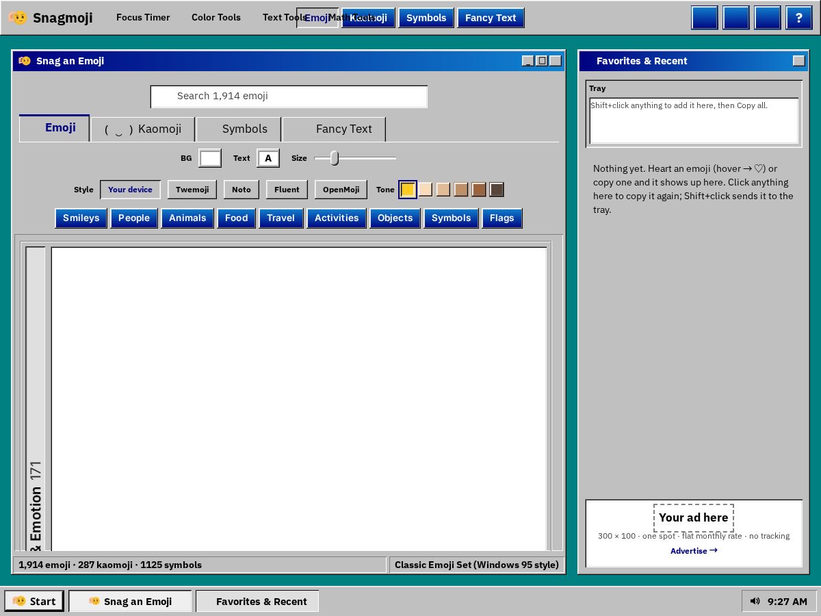Switch to the Emoji tab
This screenshot has width=821, height=616.
click(x=55, y=128)
